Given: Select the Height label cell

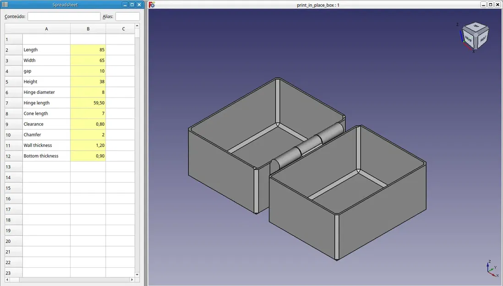Looking at the screenshot, I should pyautogui.click(x=47, y=81).
